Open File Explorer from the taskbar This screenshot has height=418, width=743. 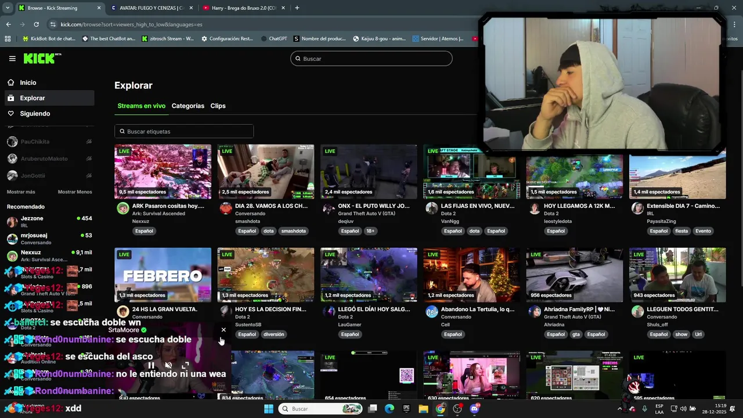click(423, 409)
